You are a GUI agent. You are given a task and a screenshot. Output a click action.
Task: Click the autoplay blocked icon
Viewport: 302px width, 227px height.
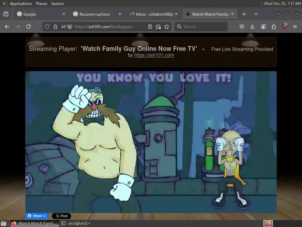(x=70, y=27)
